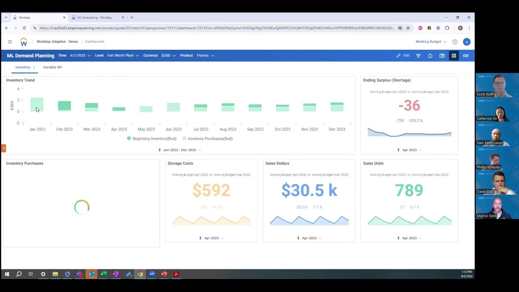The image size is (519, 292).
Task: Switch to presentation view icon
Action: pyautogui.click(x=465, y=56)
